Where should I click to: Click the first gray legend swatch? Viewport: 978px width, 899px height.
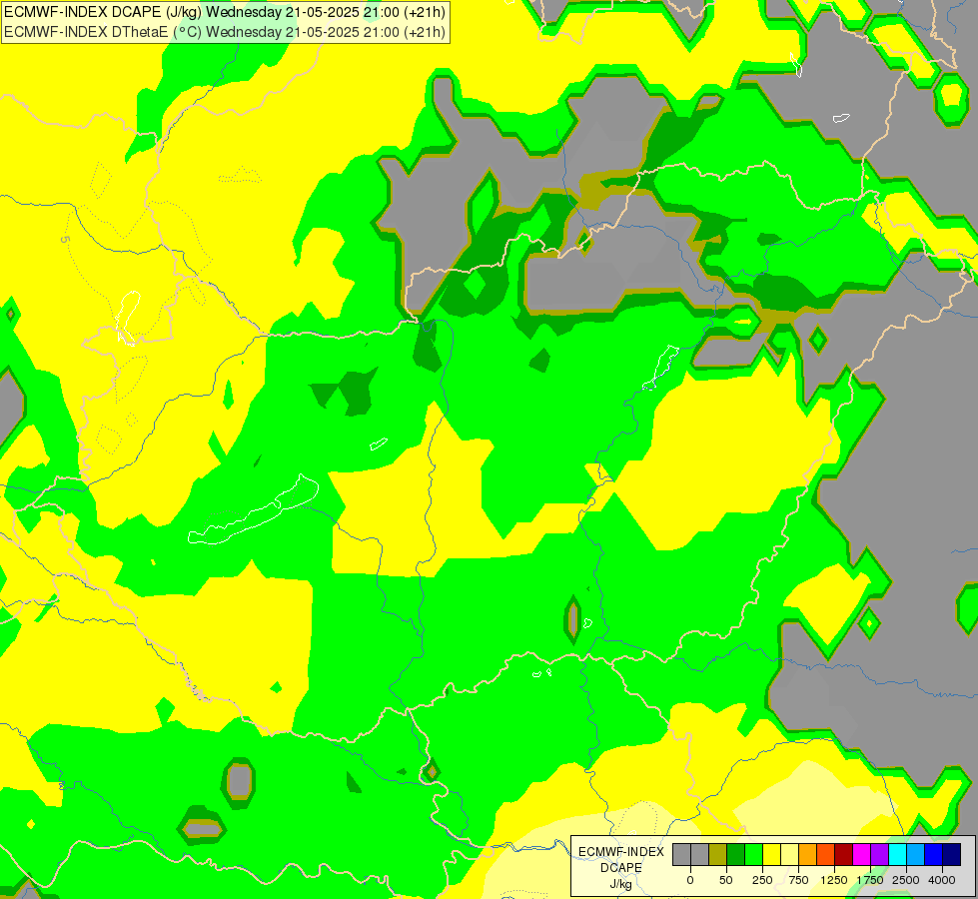click(x=681, y=855)
